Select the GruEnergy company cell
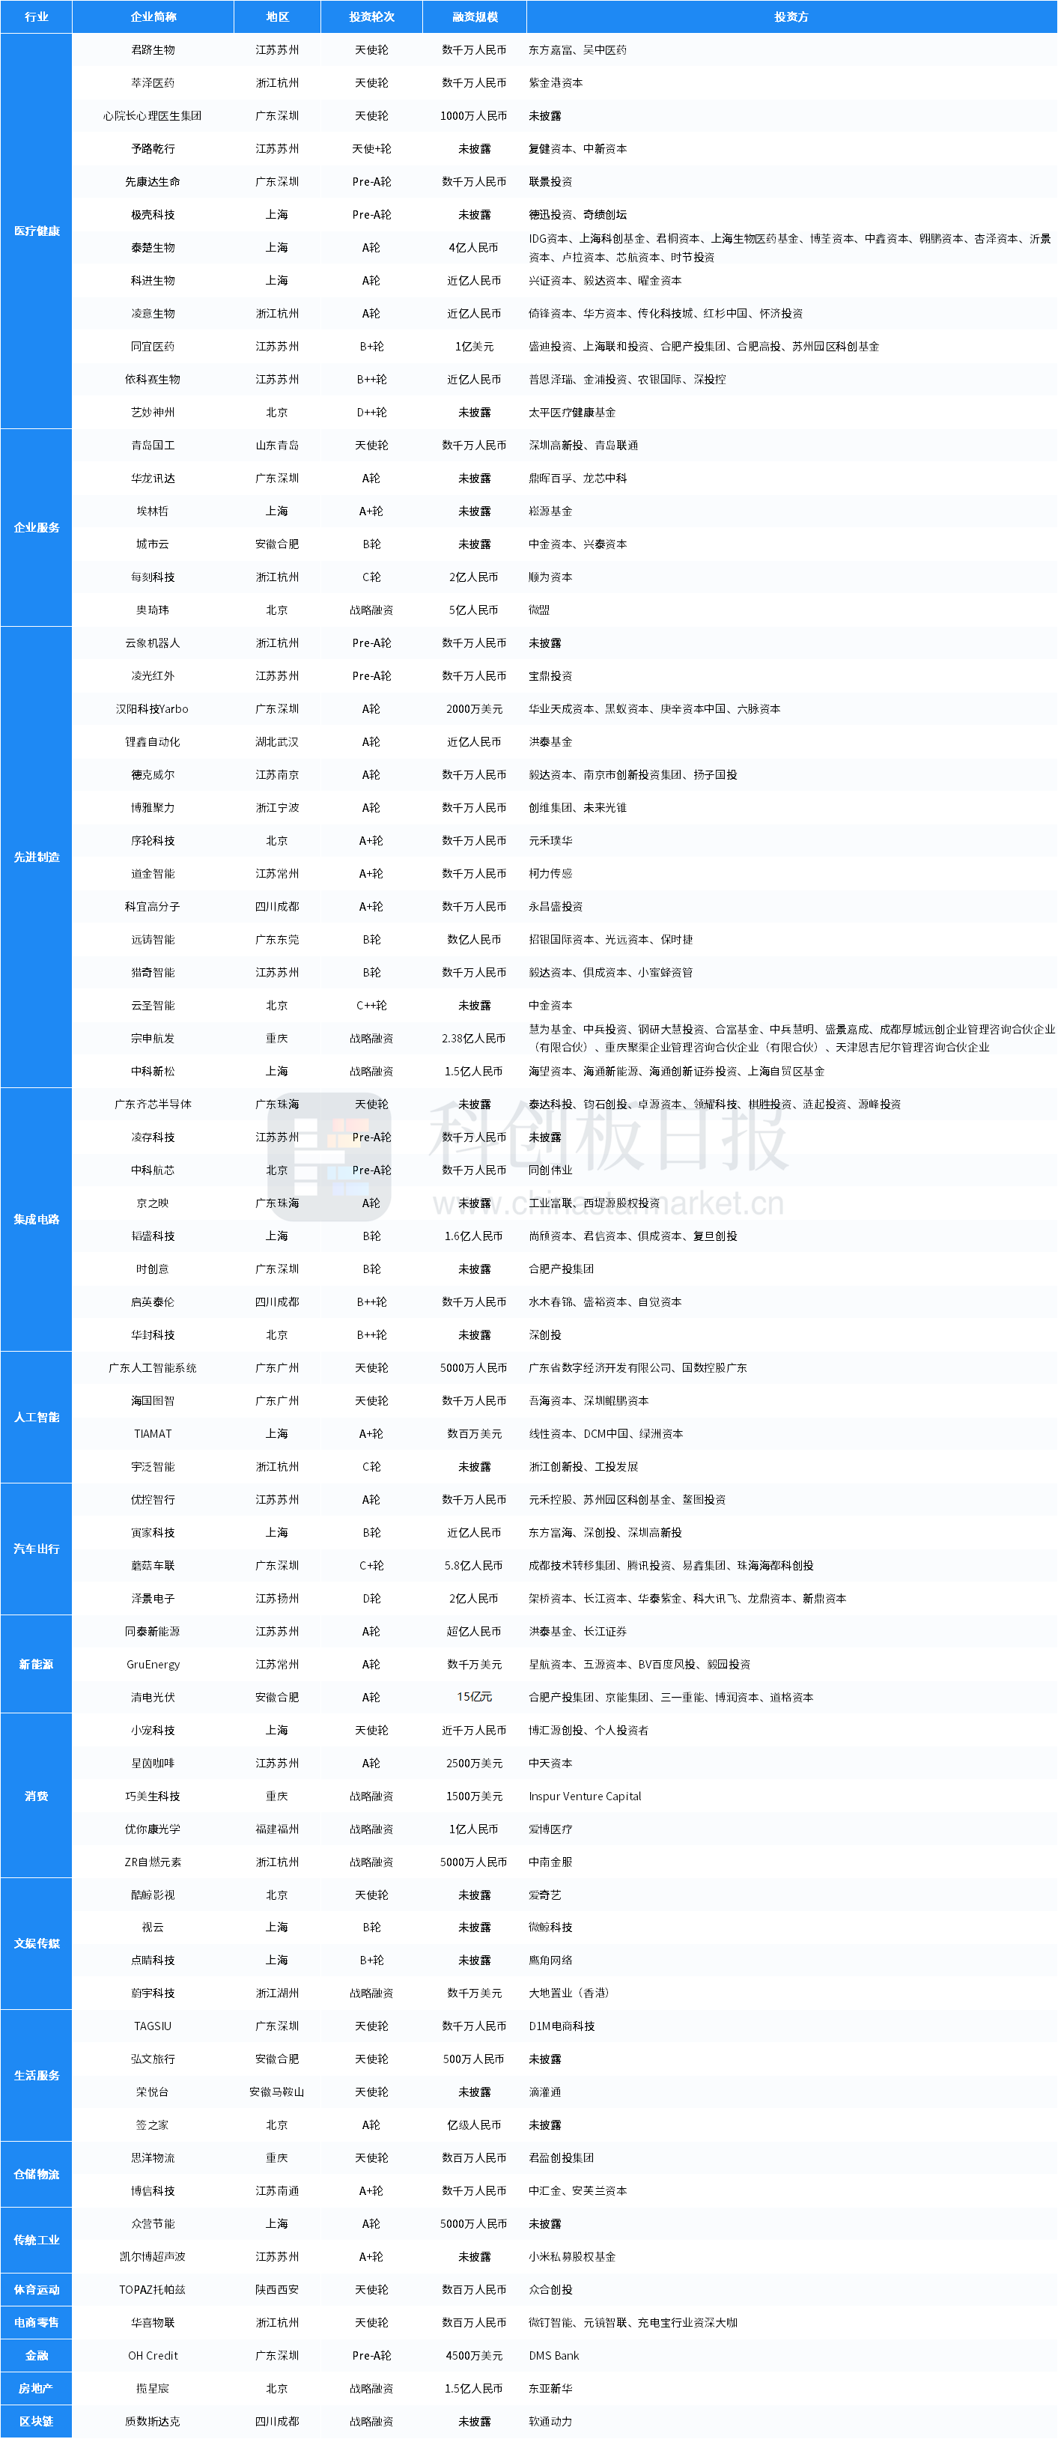Screen dimensions: 1058x2439 coord(153,1665)
